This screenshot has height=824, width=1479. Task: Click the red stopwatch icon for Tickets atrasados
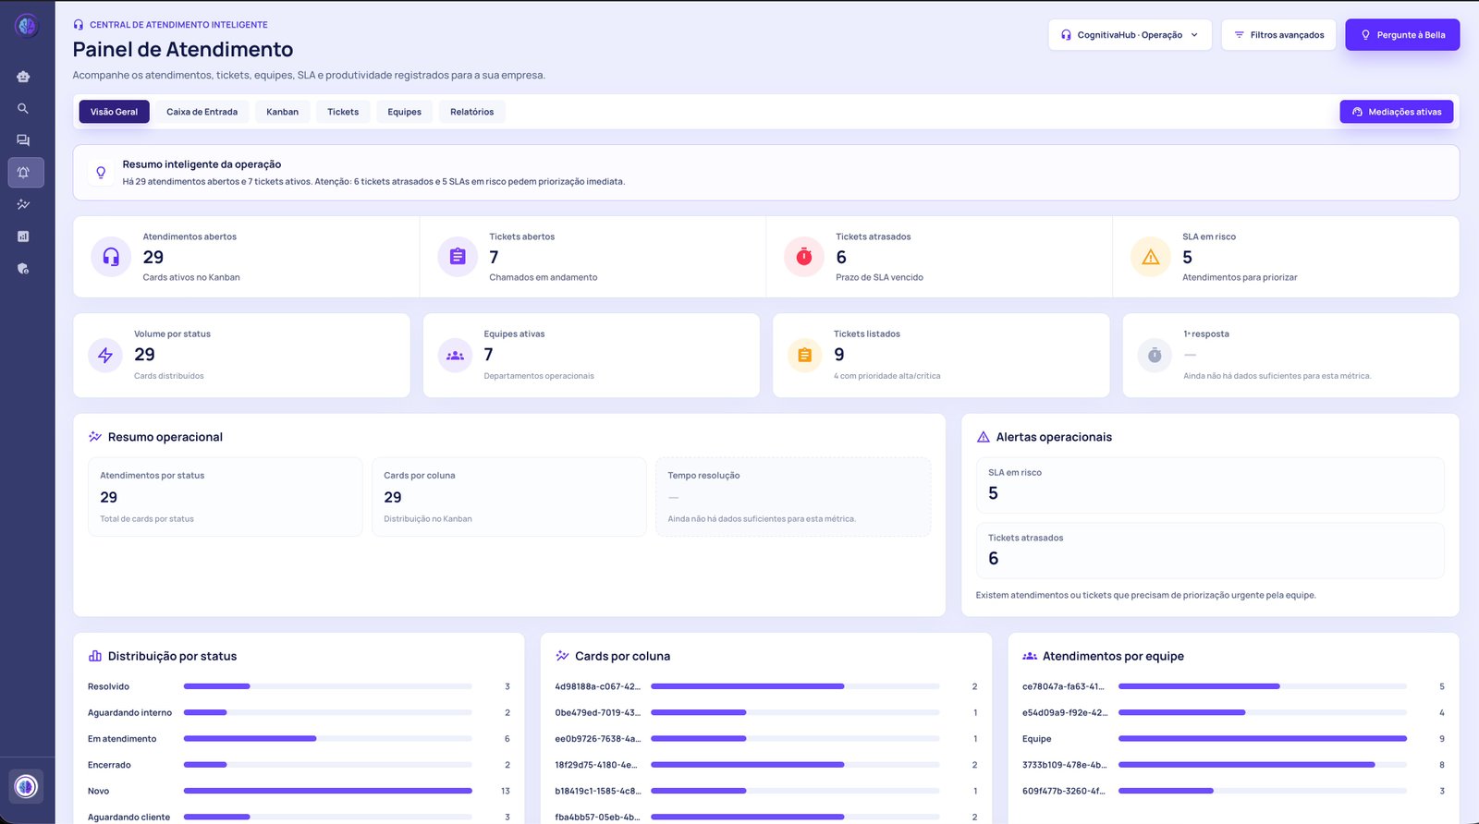coord(804,257)
